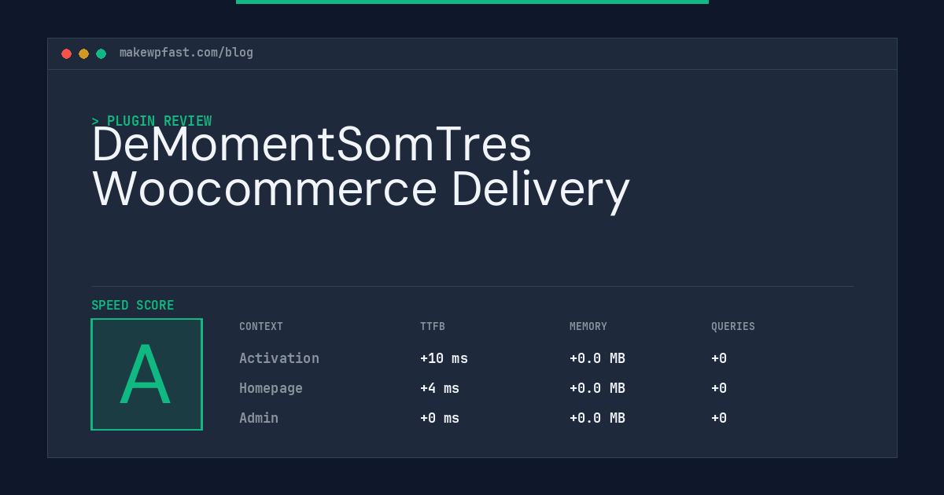
Task: Click the 'CONTEXT' column header
Action: 261,327
